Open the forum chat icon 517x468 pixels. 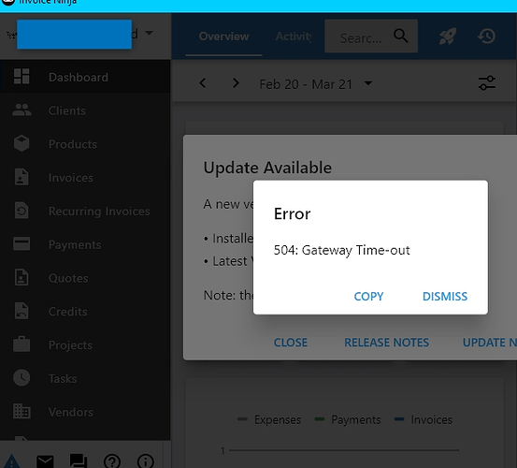79,461
